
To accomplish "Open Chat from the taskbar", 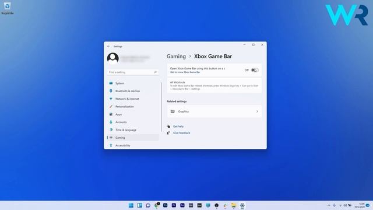I will pyautogui.click(x=148, y=205).
